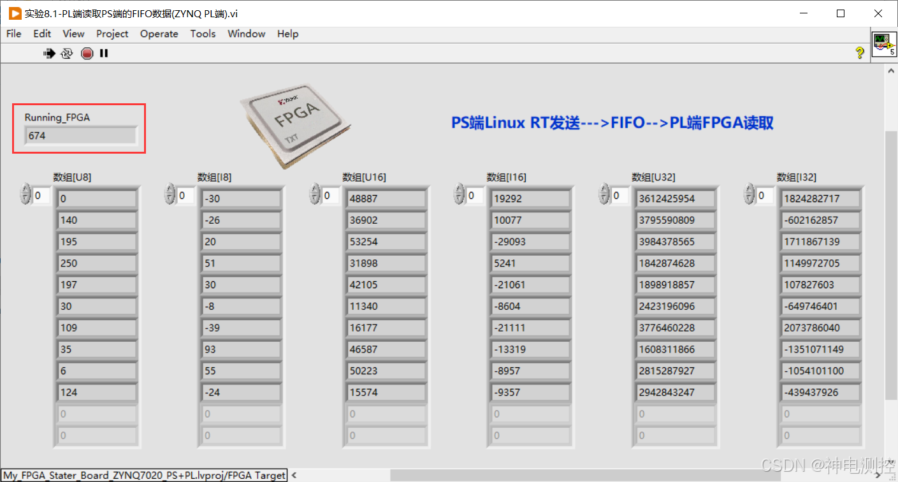This screenshot has width=898, height=482.
Task: Click the I8 array index input field
Action: pyautogui.click(x=185, y=195)
